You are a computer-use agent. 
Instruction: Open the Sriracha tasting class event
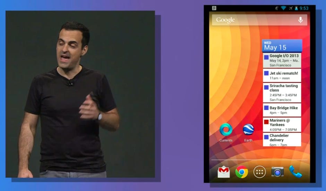(x=284, y=92)
